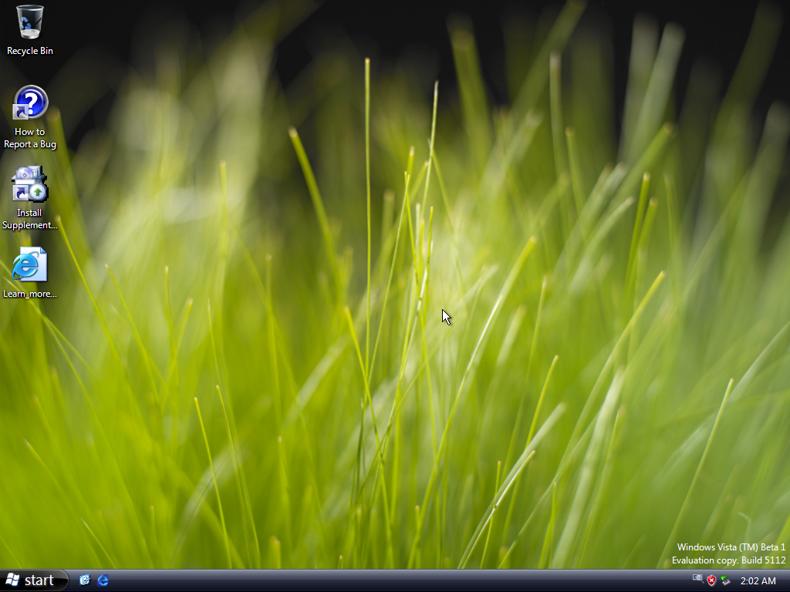Screen dimensions: 790x592
Task: Click the display settings tray icon
Action: coord(696,580)
